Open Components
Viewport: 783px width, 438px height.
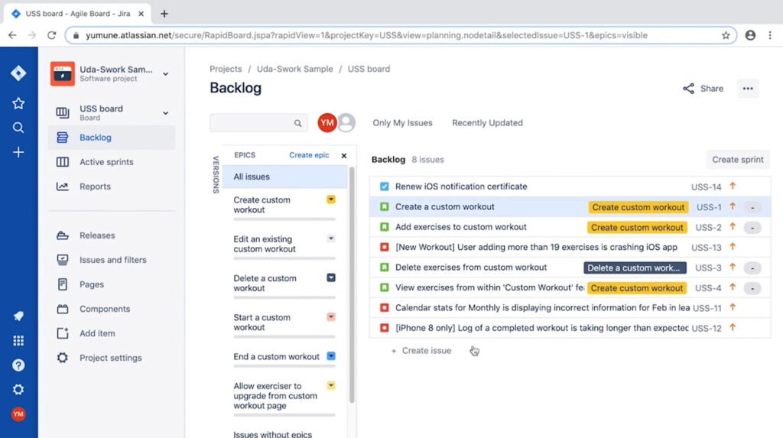point(112,309)
